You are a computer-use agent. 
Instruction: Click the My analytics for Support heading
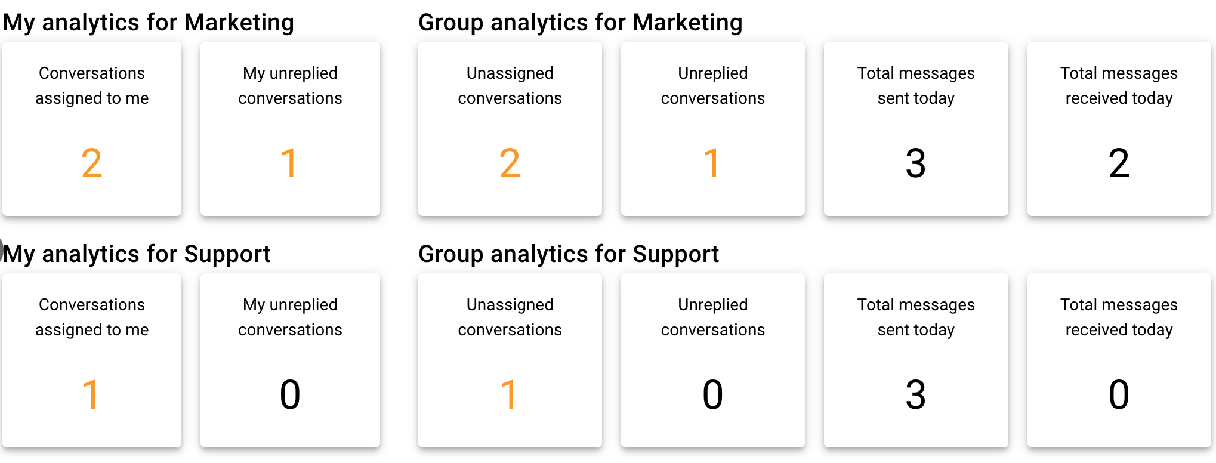(137, 254)
